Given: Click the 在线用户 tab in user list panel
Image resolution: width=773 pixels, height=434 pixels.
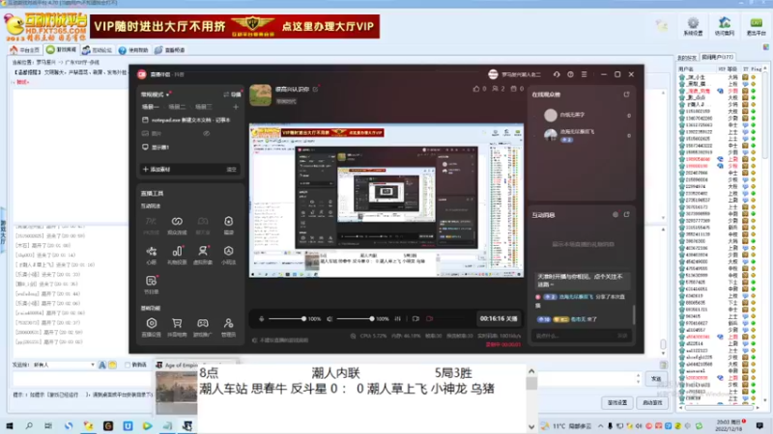Looking at the screenshot, I should click(717, 57).
